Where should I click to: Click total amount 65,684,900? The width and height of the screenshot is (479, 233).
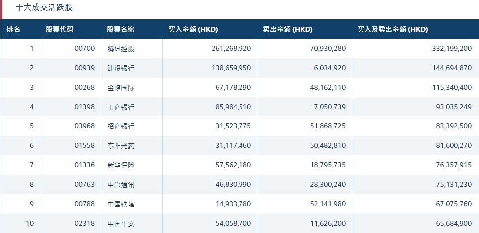(x=454, y=223)
